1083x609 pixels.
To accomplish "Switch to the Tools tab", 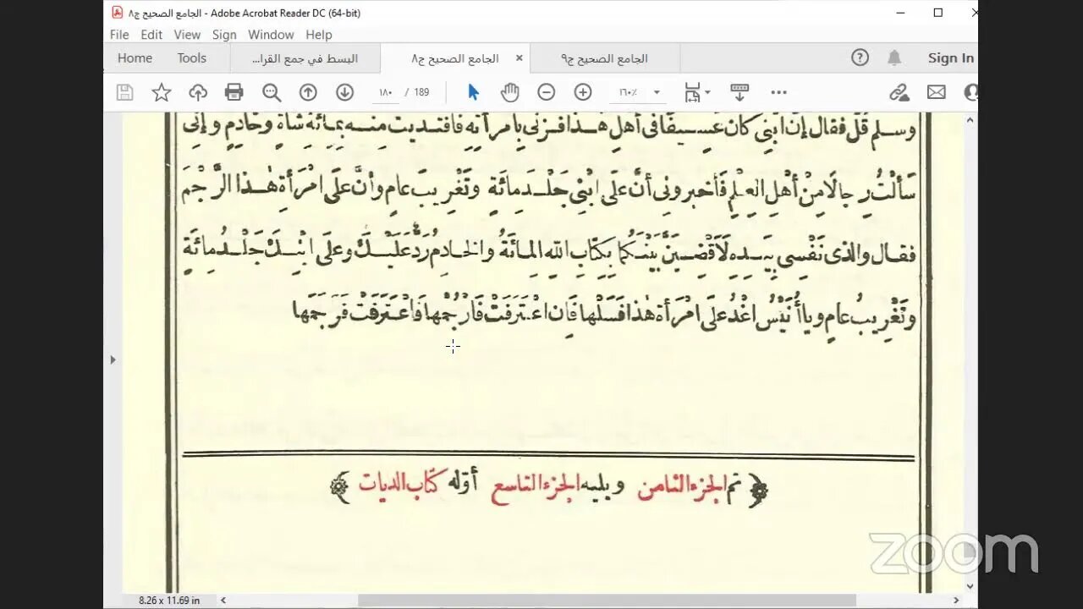I will [191, 58].
